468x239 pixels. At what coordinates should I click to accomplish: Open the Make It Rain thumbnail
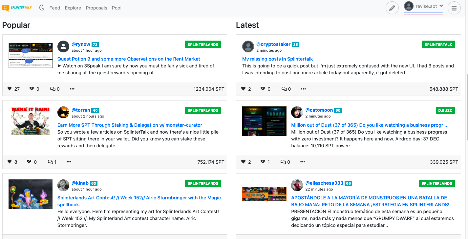[x=31, y=121]
